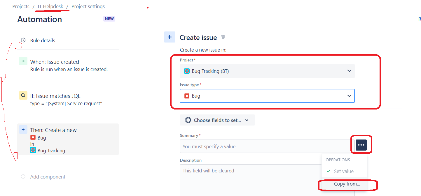Click blue plus icon of Then step

coord(23,129)
